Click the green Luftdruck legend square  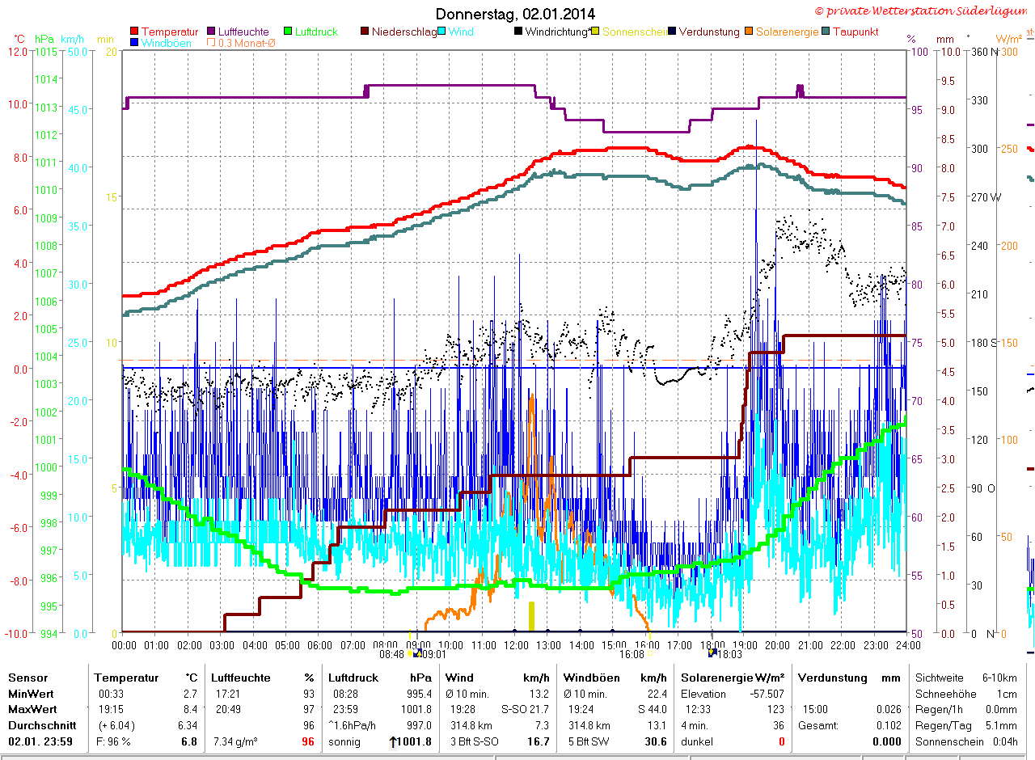point(287,32)
